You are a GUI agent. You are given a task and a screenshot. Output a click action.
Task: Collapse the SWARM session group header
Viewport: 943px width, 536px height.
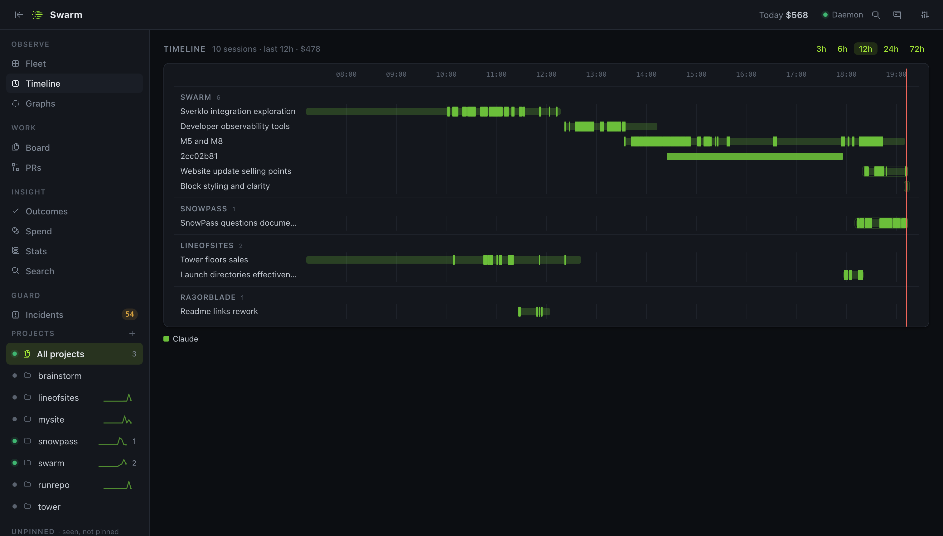(200, 97)
